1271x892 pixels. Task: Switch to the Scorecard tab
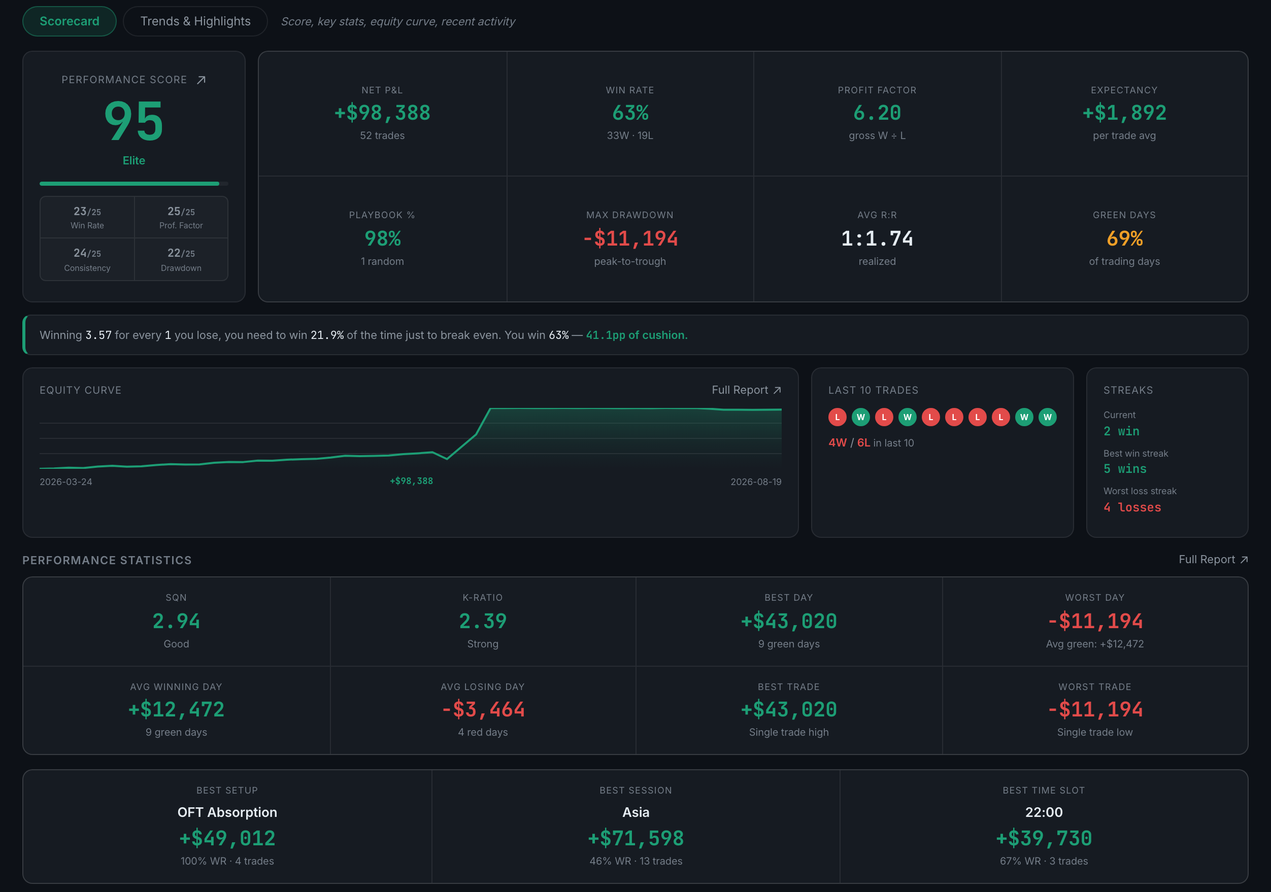click(69, 21)
